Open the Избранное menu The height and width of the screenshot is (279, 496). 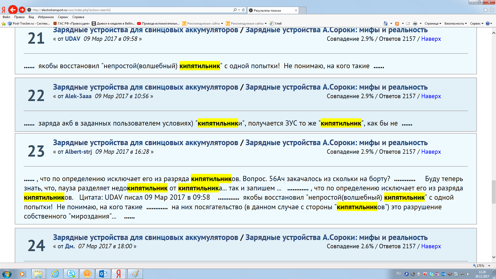click(x=46, y=17)
